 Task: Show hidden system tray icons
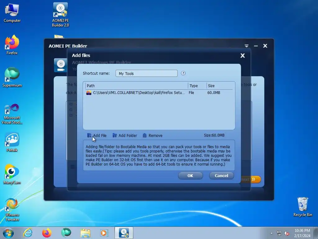(x=271, y=233)
